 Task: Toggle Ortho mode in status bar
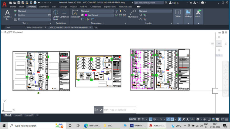(x=150, y=119)
